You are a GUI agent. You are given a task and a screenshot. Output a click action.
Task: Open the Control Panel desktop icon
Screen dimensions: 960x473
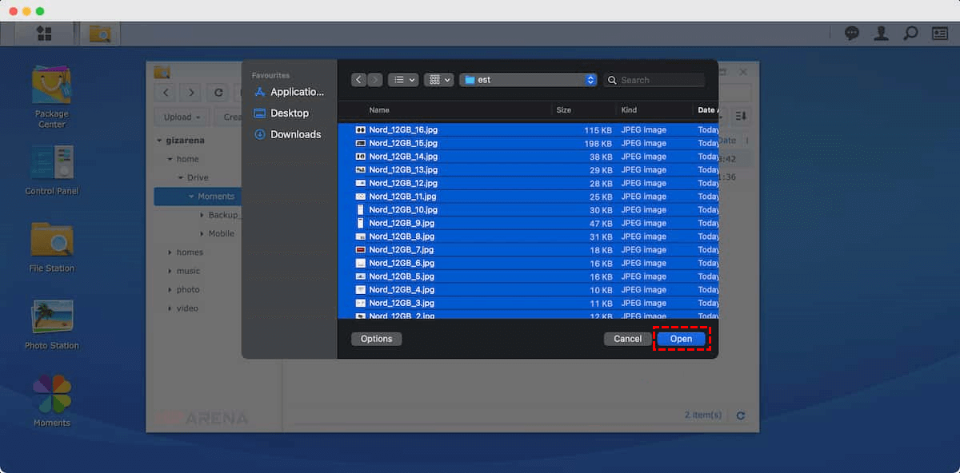51,170
